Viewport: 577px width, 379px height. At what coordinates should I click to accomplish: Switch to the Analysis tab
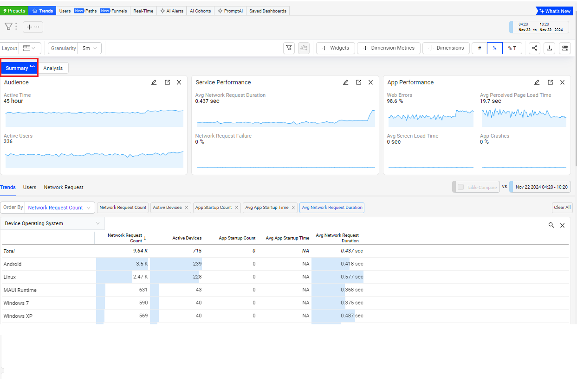(53, 68)
